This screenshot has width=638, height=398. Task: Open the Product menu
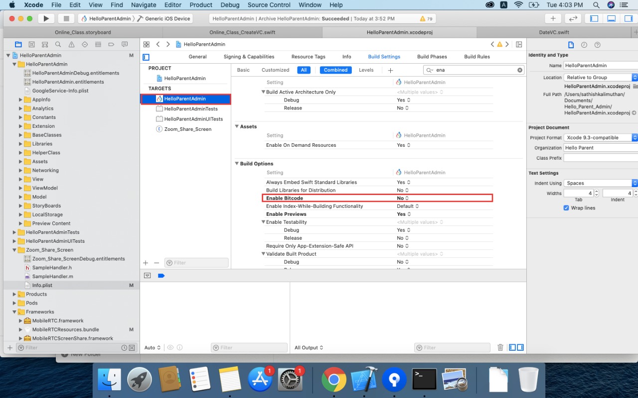click(201, 5)
